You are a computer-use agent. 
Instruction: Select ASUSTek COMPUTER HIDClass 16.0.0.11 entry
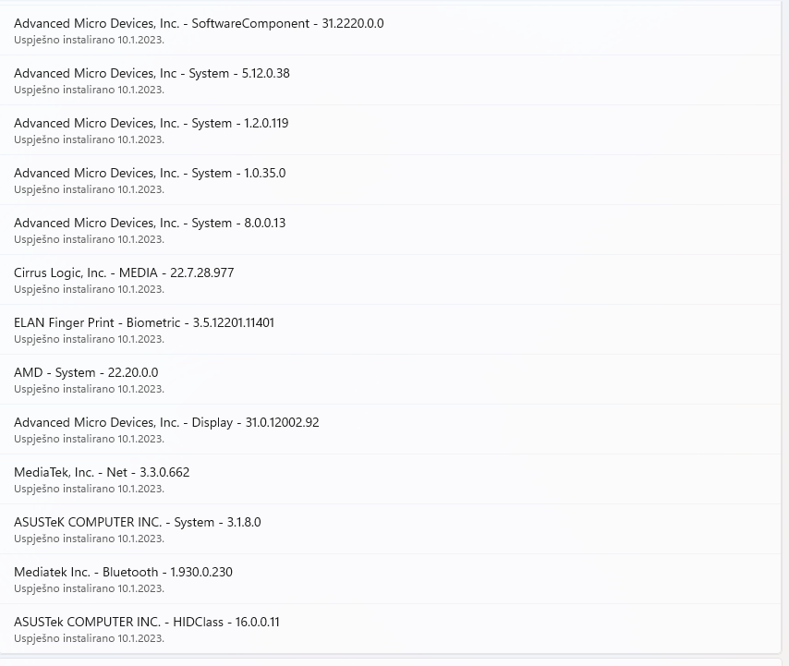tap(390, 628)
